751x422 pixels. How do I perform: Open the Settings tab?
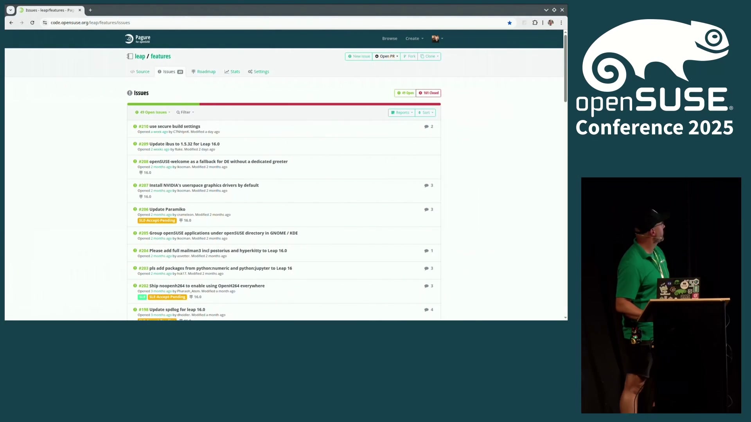point(259,72)
